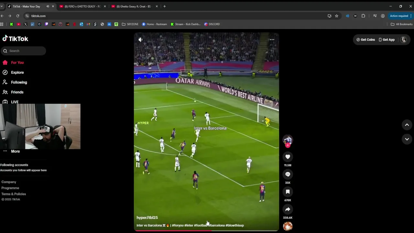Open the comments bubble showing 35K
This screenshot has height=233, width=414.
coord(288,174)
